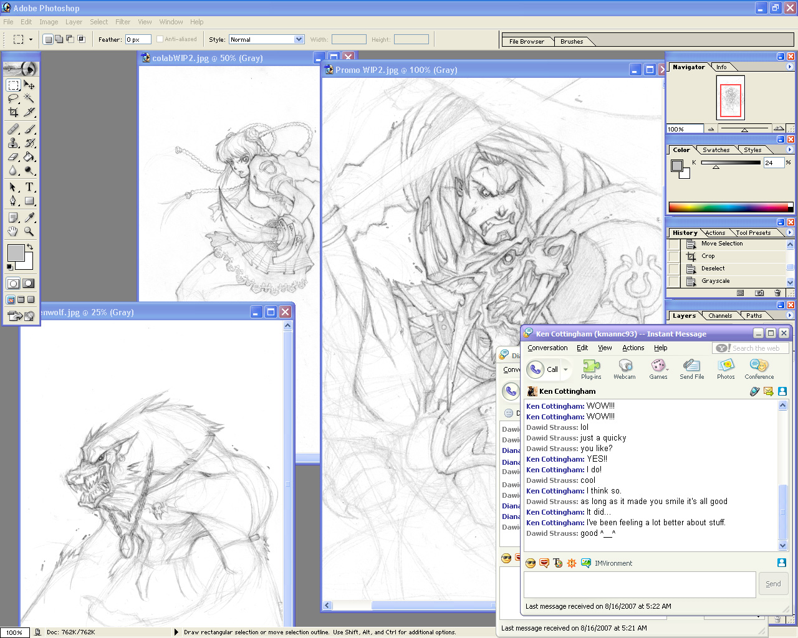Screen dimensions: 798x638
Task: Click the message text input box
Action: [x=640, y=584]
